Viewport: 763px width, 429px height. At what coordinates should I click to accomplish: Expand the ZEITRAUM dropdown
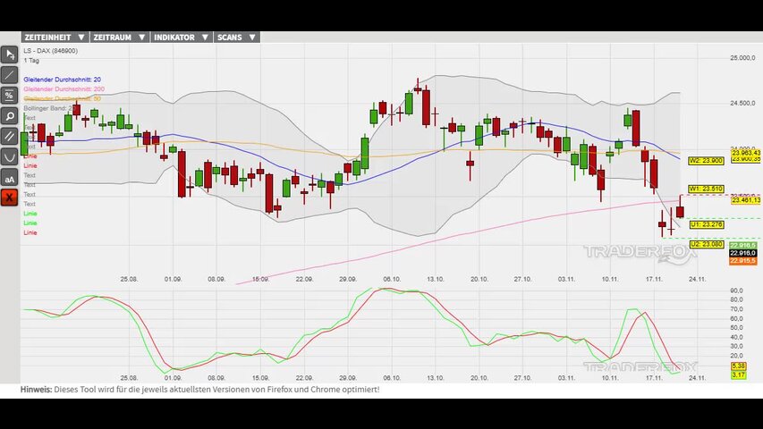click(x=118, y=38)
